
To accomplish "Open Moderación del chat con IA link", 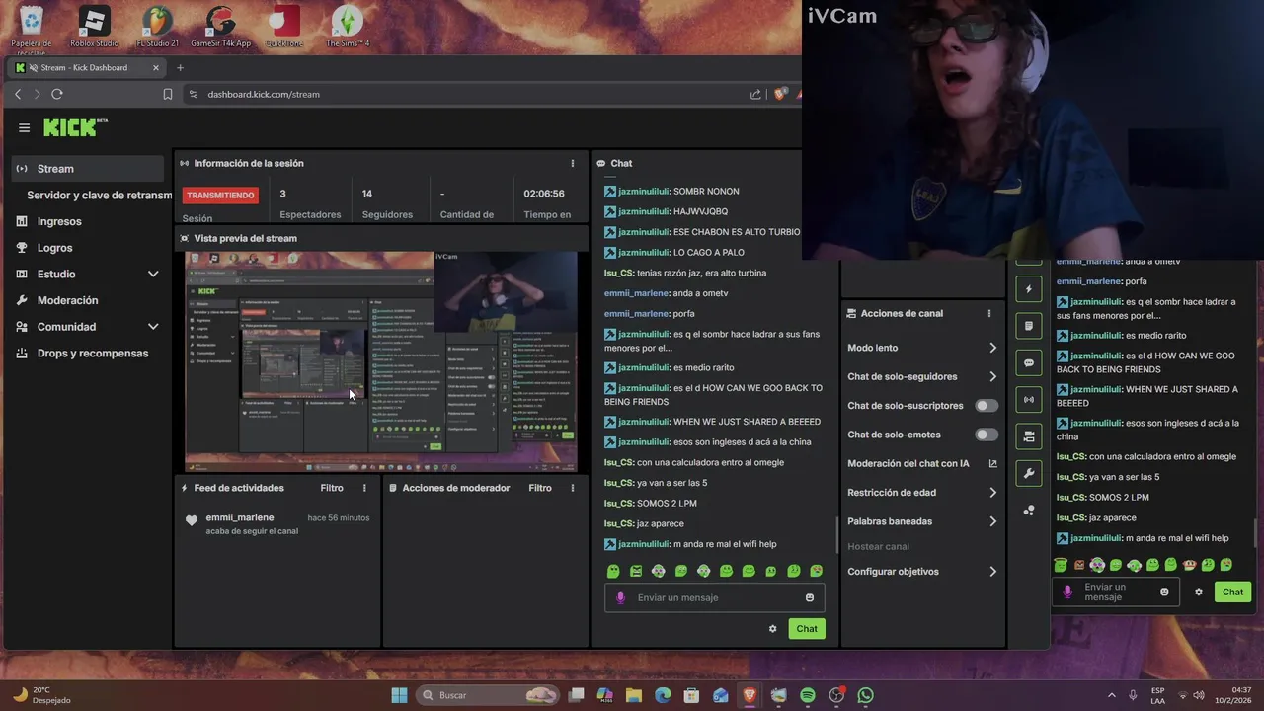I will [x=922, y=463].
